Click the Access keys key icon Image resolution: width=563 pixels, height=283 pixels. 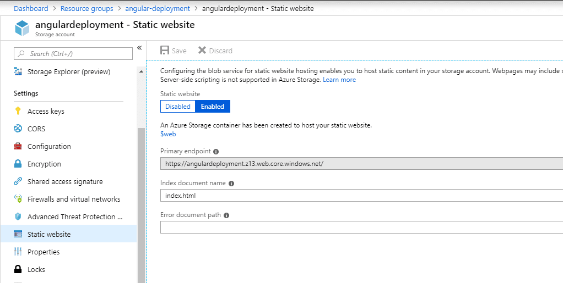(x=18, y=111)
